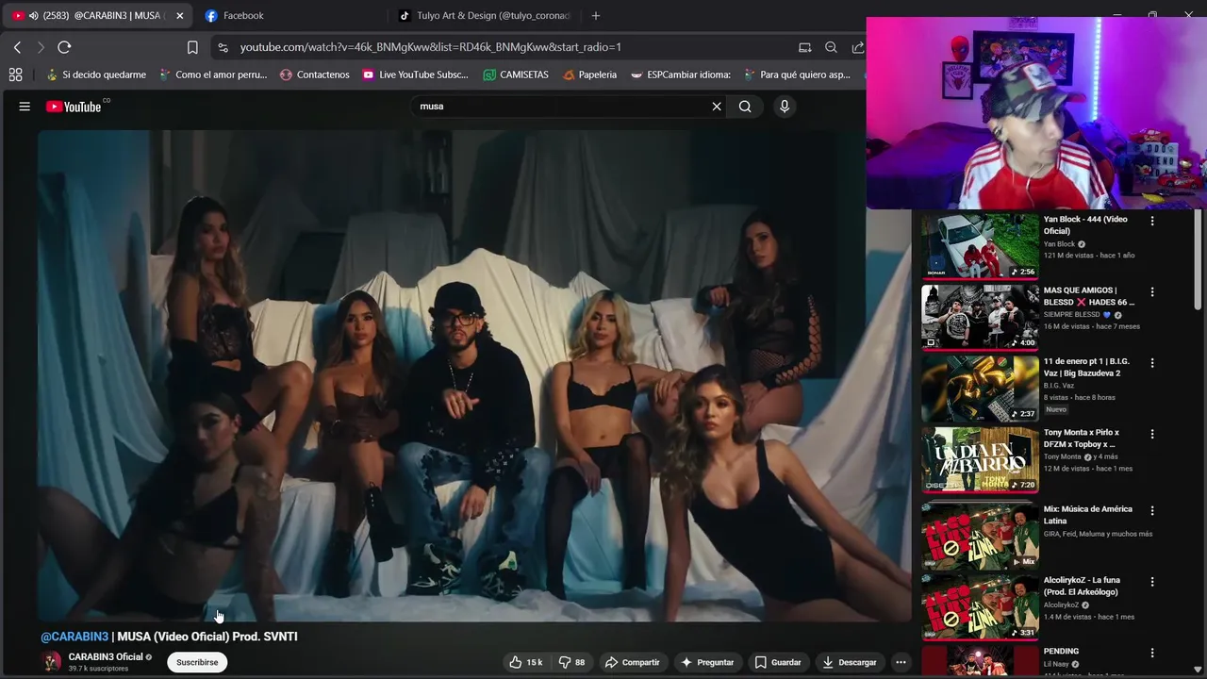Open site information icon in address bar
Image resolution: width=1207 pixels, height=679 pixels.
coord(222,47)
